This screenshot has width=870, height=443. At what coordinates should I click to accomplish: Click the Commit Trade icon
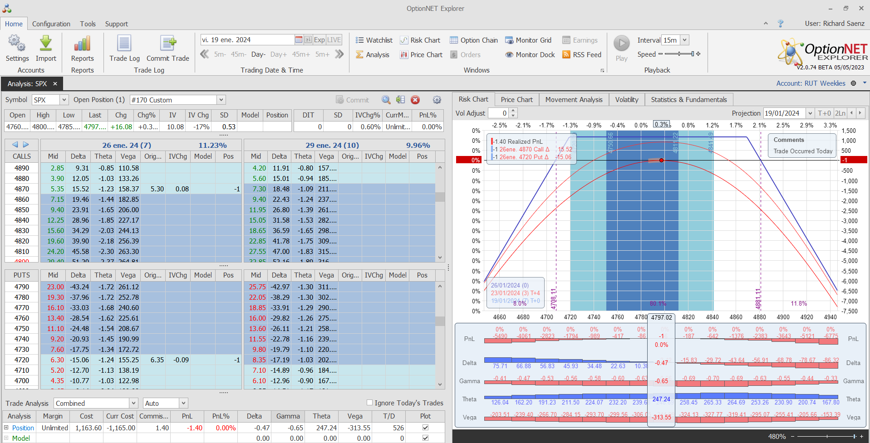tap(167, 44)
